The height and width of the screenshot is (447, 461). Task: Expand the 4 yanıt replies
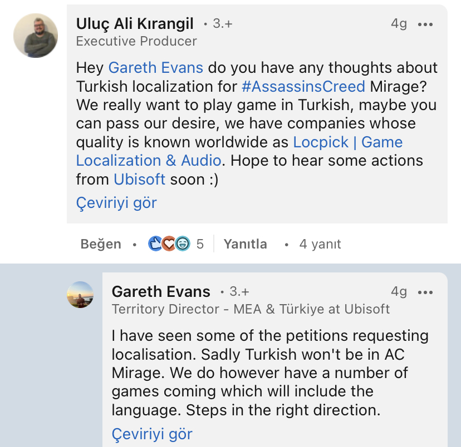click(x=320, y=244)
